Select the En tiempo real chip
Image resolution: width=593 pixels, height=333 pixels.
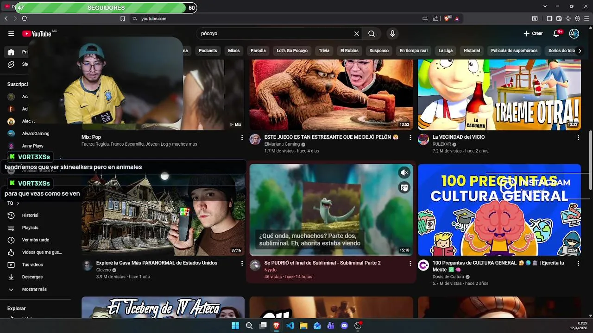tap(413, 51)
